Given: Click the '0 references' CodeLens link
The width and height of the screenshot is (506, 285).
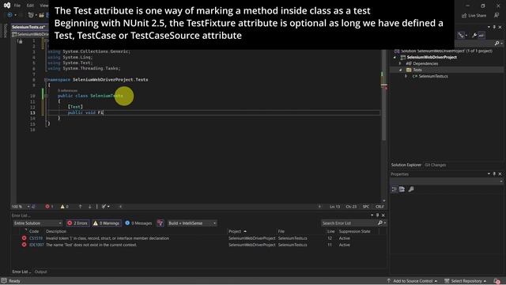Looking at the screenshot, I should (x=67, y=91).
